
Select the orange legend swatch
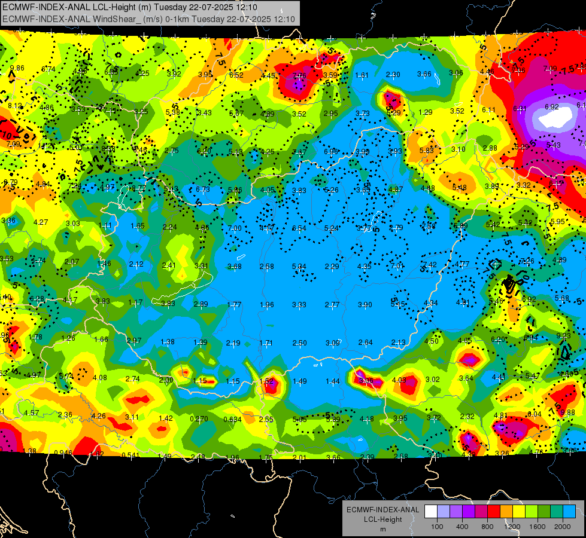[506, 512]
